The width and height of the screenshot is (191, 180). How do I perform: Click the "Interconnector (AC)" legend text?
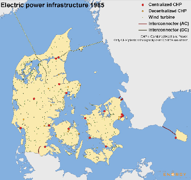coord(169,24)
